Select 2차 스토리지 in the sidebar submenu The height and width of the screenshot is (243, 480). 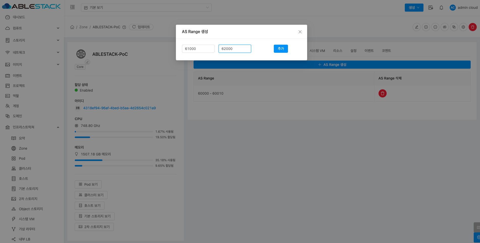point(32,199)
